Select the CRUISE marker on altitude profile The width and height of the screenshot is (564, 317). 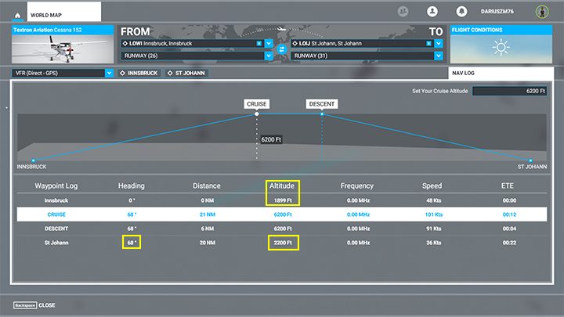pos(256,103)
